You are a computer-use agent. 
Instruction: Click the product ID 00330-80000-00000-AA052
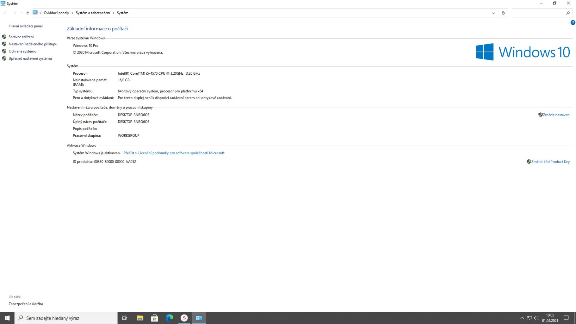(115, 162)
